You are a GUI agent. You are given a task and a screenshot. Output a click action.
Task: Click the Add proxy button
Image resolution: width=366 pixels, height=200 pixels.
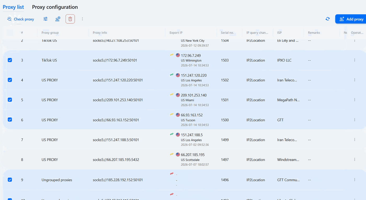351,19
